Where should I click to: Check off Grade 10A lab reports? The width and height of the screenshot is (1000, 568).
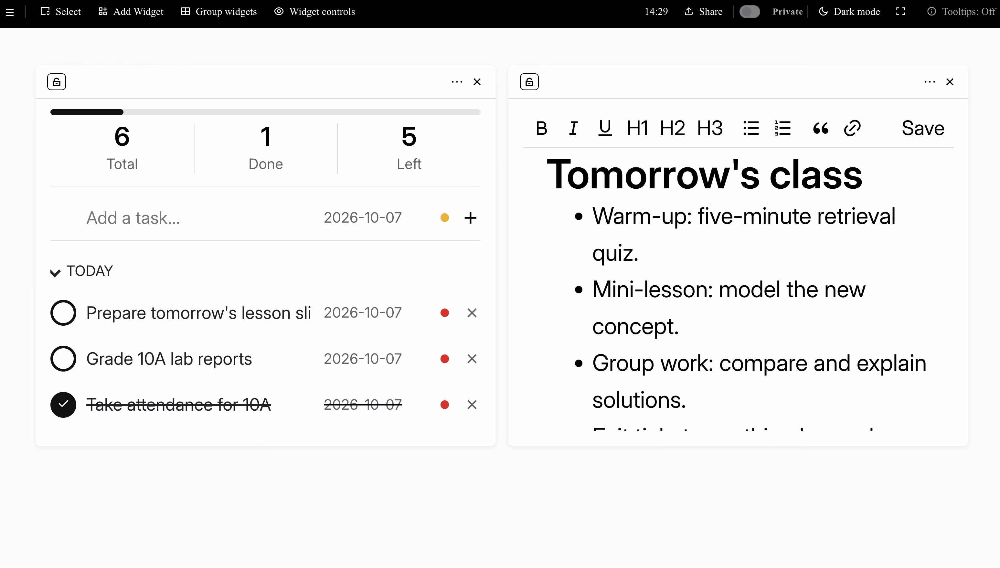(63, 359)
